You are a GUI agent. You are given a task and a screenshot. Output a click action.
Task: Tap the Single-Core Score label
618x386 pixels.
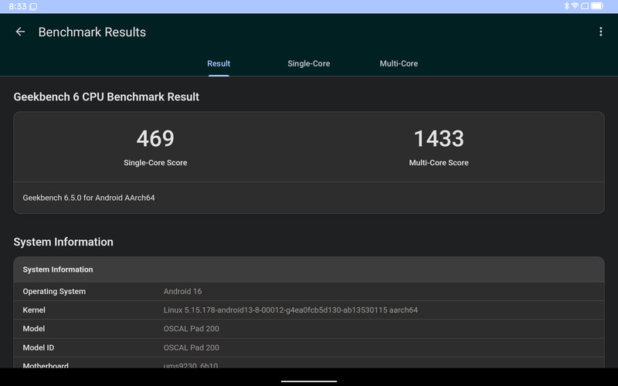155,163
